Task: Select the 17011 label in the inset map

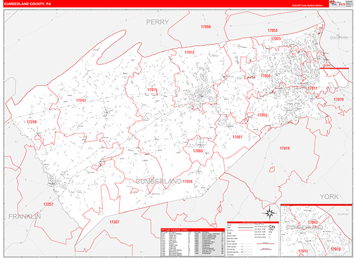Action: pos(303,251)
